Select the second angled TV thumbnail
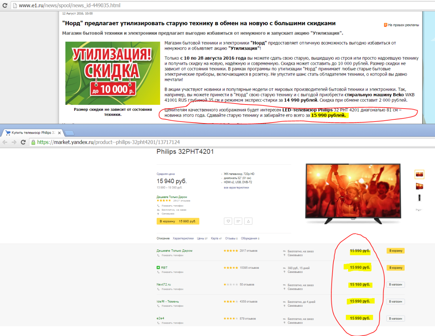This screenshot has width=435, height=336. pyautogui.click(x=419, y=186)
